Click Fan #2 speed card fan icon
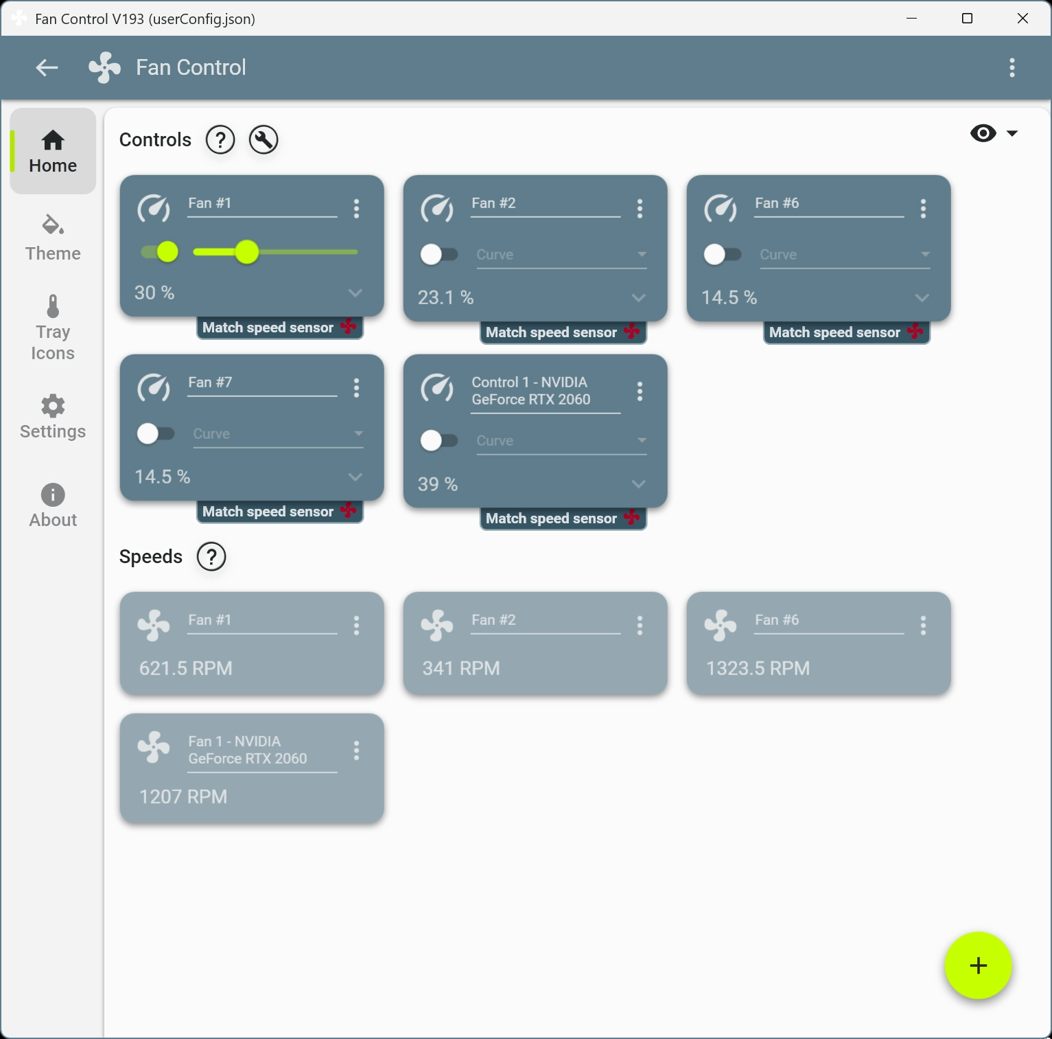 point(437,626)
